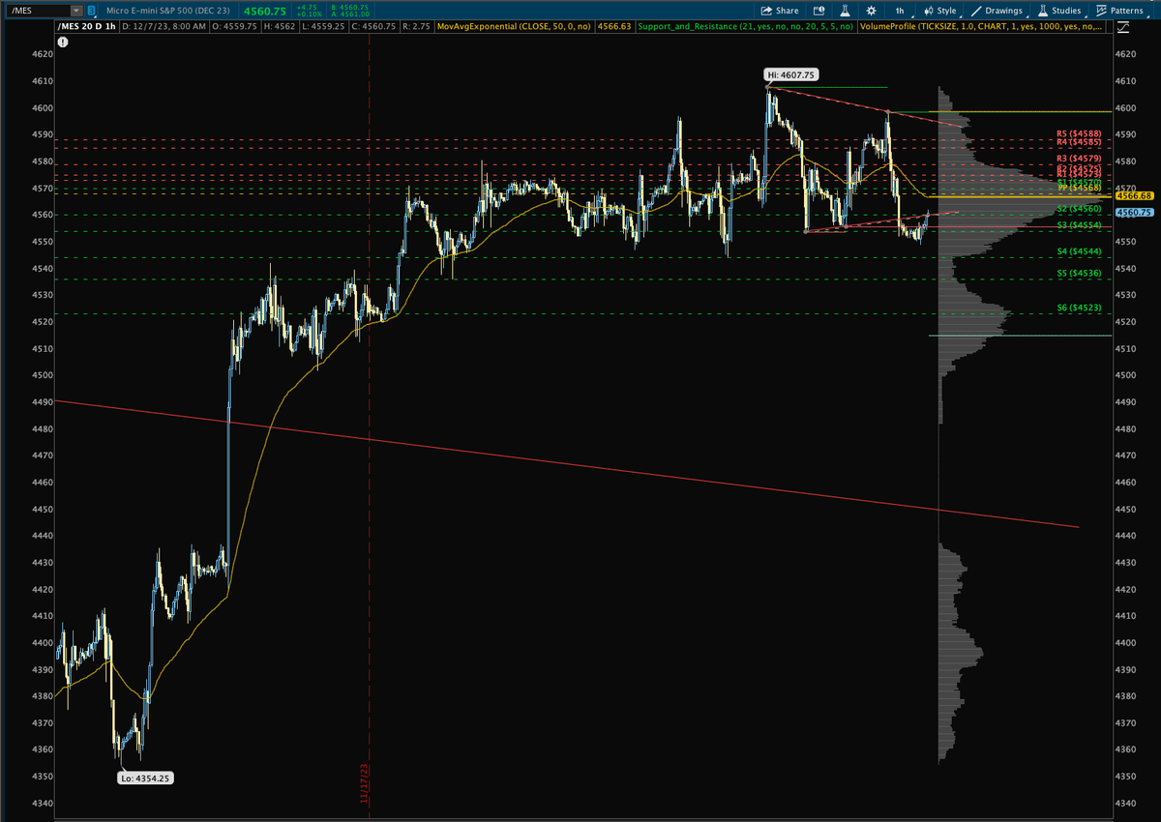
Task: Open the Style menu
Action: (940, 11)
